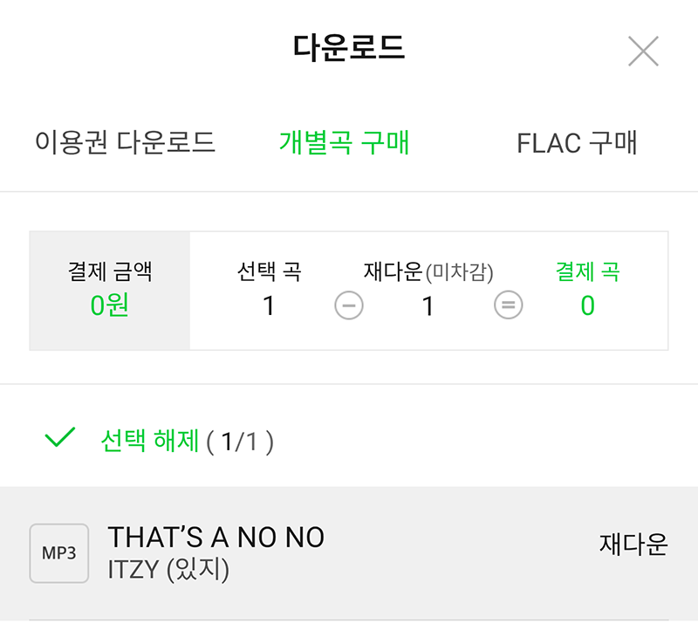Click the minus circle icon
698x644 pixels.
pyautogui.click(x=349, y=305)
